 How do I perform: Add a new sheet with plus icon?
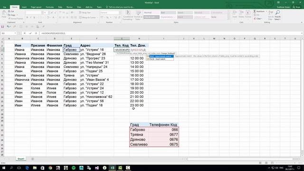(32, 159)
